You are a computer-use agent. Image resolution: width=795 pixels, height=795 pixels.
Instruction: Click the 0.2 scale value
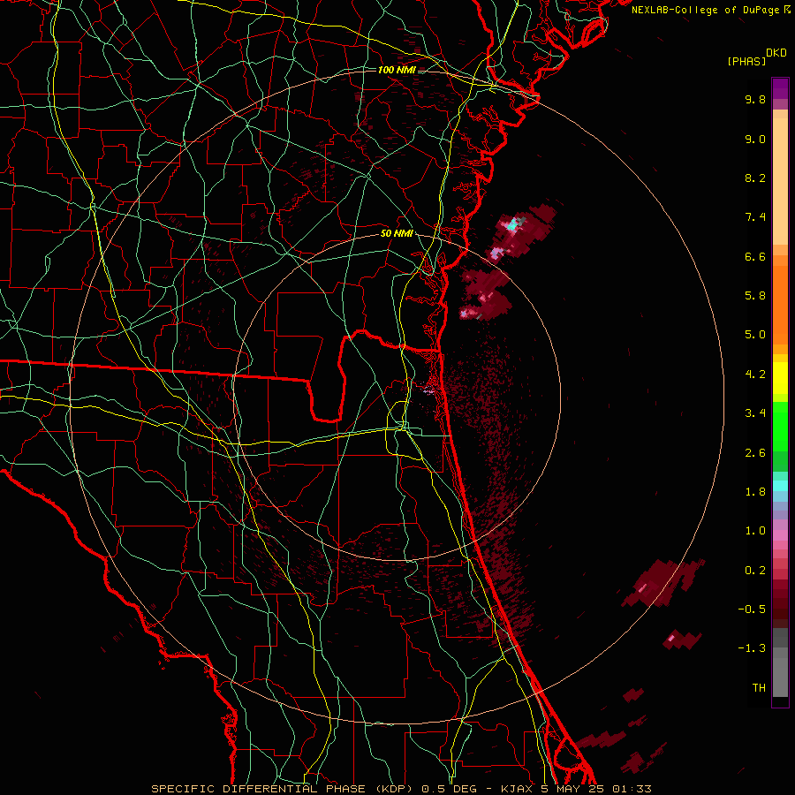point(755,571)
